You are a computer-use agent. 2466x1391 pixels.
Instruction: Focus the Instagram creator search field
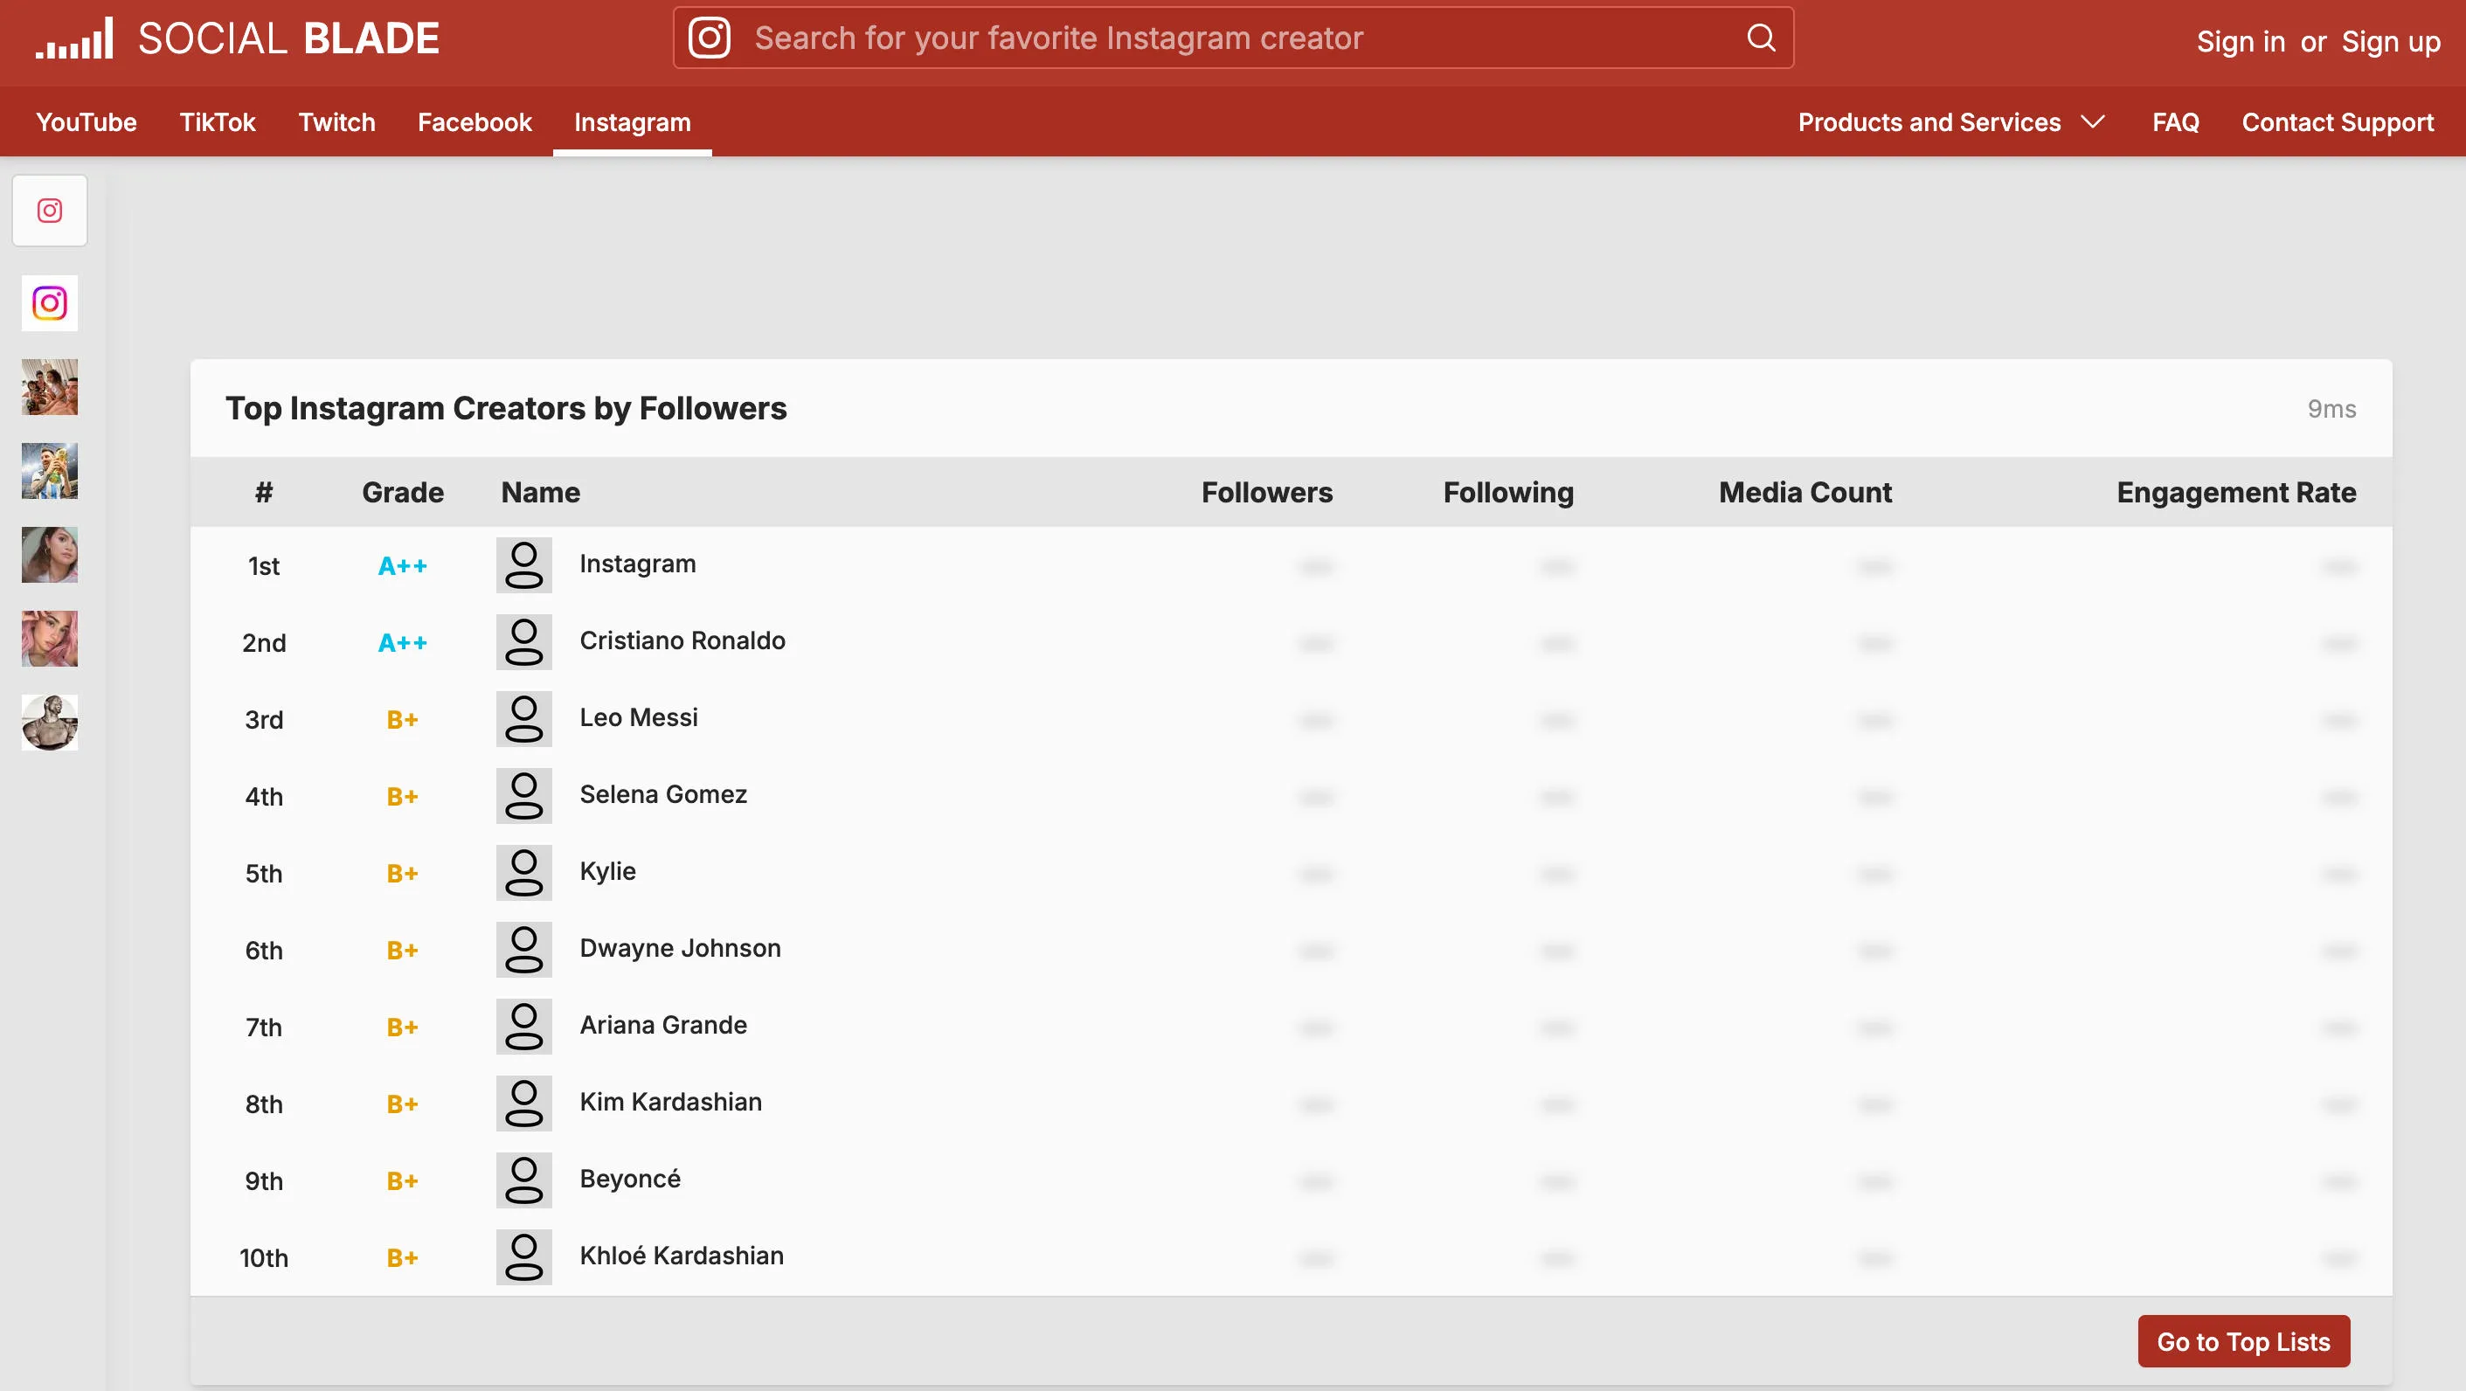pyautogui.click(x=1235, y=38)
